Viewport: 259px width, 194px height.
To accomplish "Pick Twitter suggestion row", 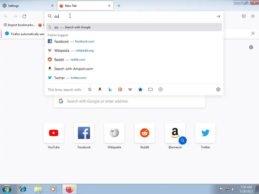I will (134, 78).
